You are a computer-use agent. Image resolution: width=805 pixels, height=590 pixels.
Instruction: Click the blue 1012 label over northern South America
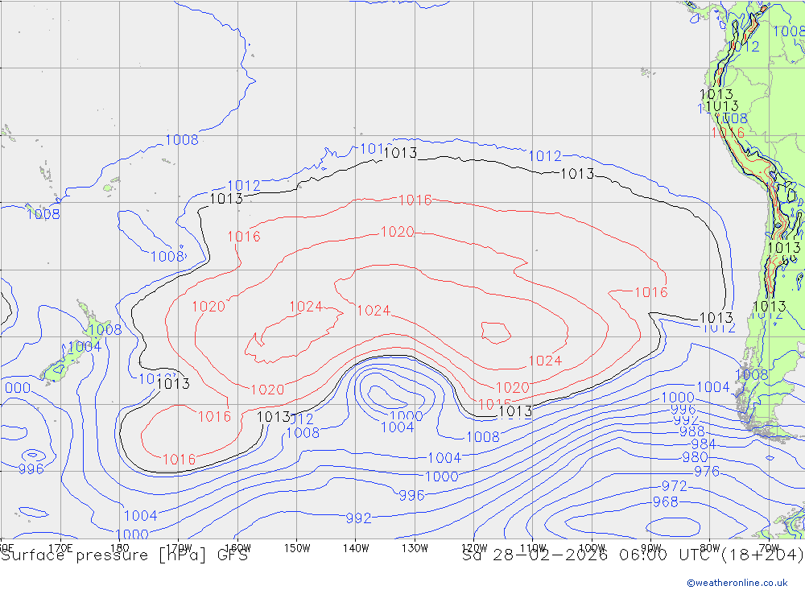point(743,47)
